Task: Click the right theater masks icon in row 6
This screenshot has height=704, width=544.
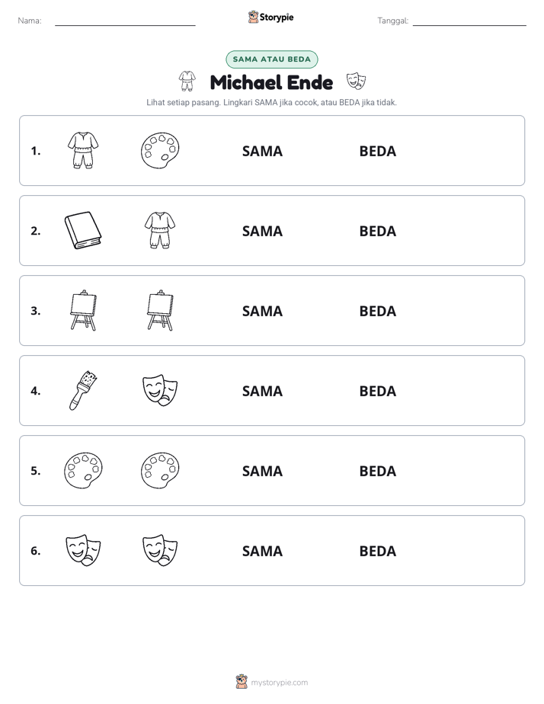Action: pyautogui.click(x=160, y=550)
